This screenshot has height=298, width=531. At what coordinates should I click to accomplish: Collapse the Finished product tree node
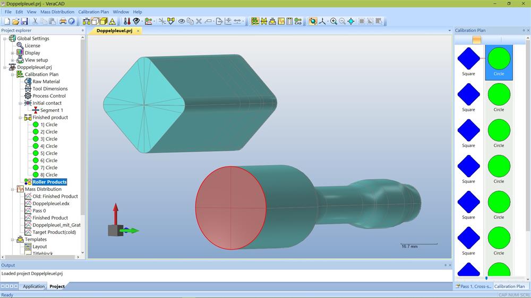(x=20, y=118)
